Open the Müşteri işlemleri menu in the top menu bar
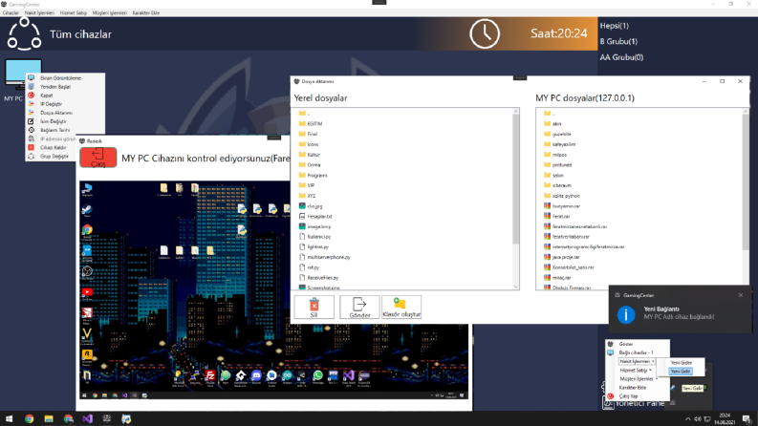758x426 pixels. (109, 13)
